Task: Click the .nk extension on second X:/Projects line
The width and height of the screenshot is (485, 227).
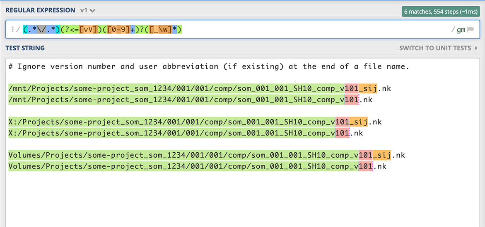Action: coord(356,133)
